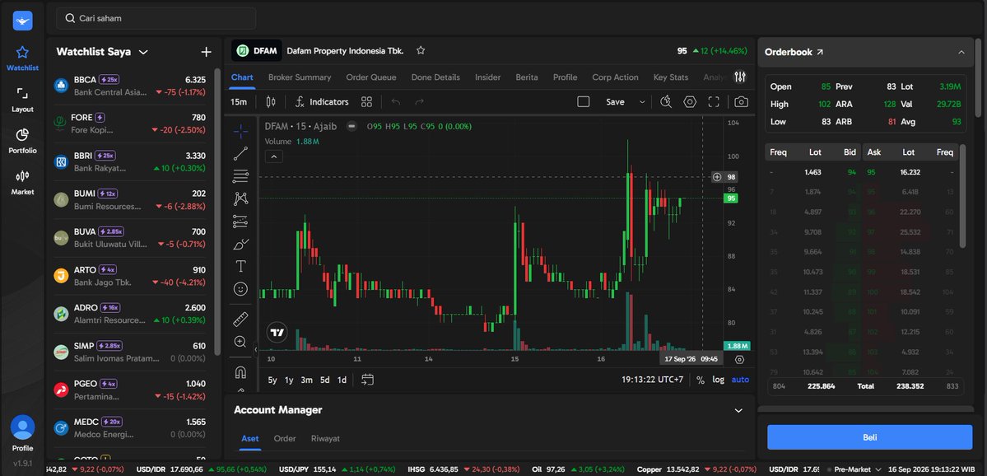This screenshot has height=476, width=987.
Task: Hide the Volume indicator with minus icon
Action: point(352,126)
